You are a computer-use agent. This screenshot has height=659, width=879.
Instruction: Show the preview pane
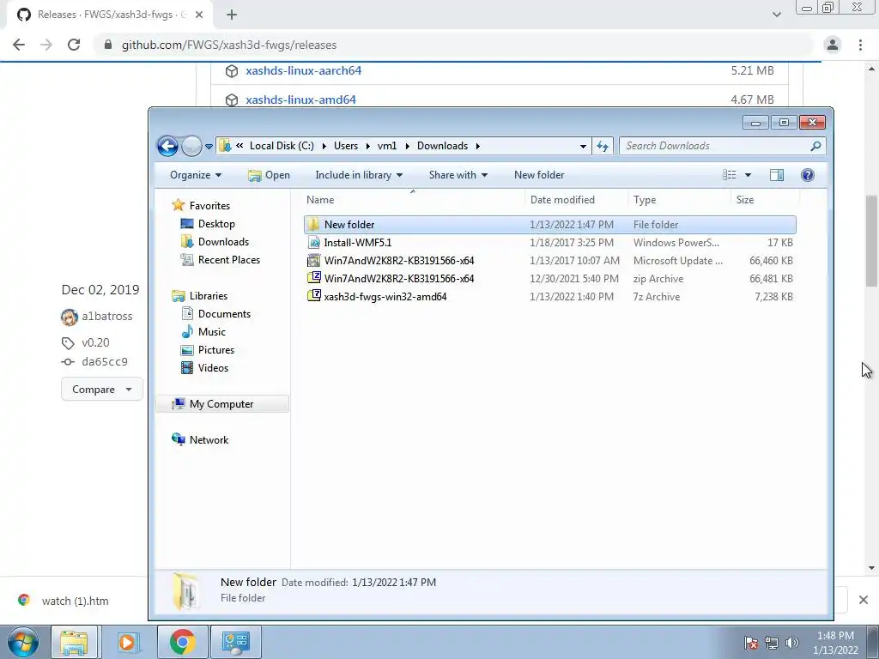click(x=776, y=175)
